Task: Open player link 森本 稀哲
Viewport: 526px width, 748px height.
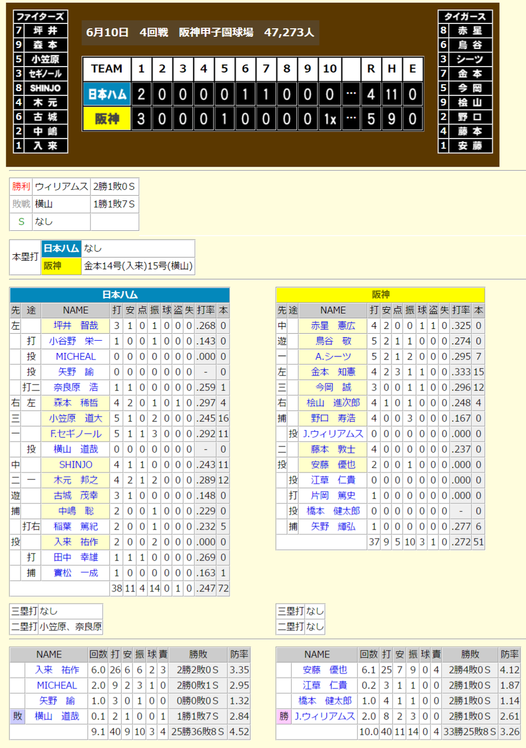Action: (75, 403)
